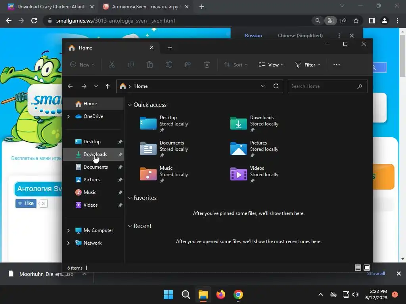This screenshot has width=406, height=304.
Task: Open the New item dropdown in Explorer
Action: pyautogui.click(x=82, y=65)
